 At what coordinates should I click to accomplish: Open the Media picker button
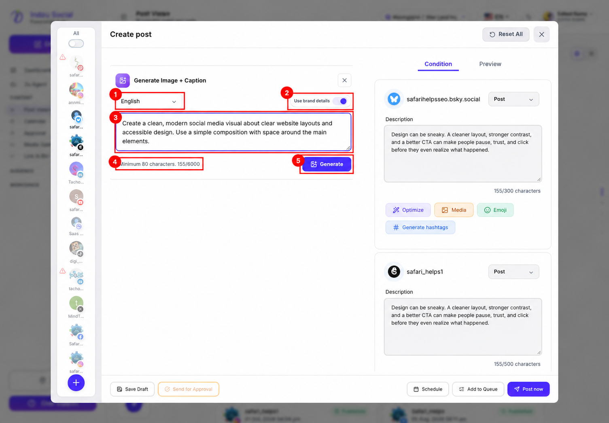[454, 210]
